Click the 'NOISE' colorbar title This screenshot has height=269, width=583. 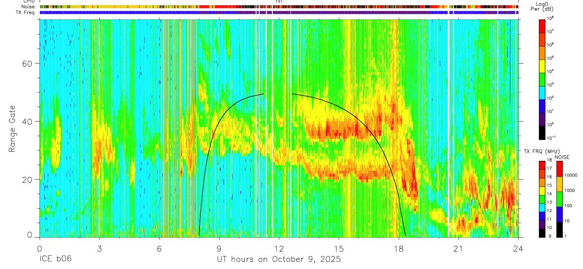click(x=562, y=157)
